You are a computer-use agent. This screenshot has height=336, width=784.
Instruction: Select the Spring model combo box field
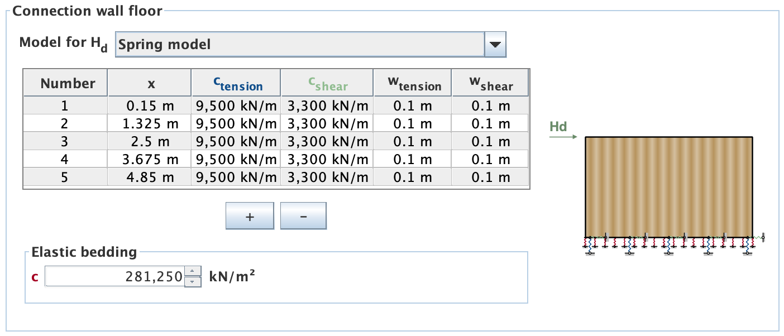299,44
